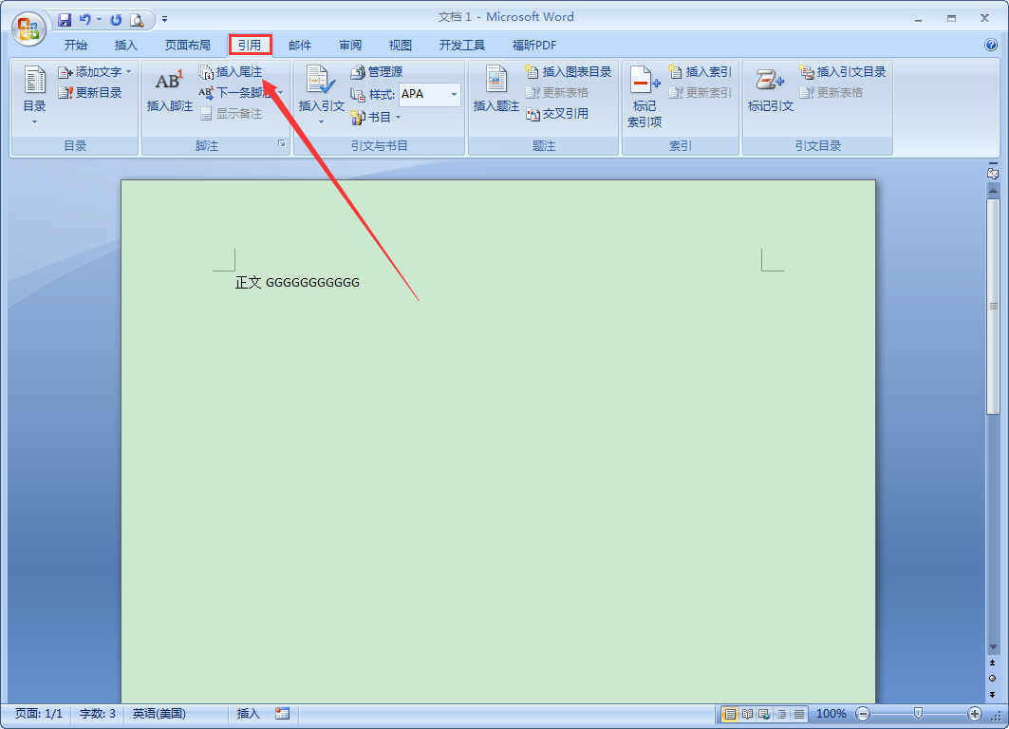Toggle the Web Layout view icon

tap(765, 714)
